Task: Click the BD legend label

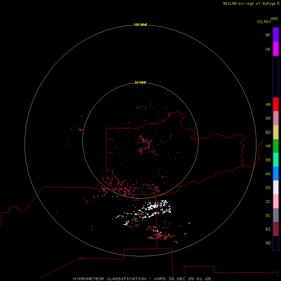Action: pos(268,132)
